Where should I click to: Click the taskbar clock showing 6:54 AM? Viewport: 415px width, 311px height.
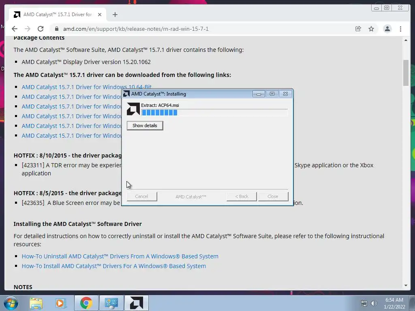394,300
